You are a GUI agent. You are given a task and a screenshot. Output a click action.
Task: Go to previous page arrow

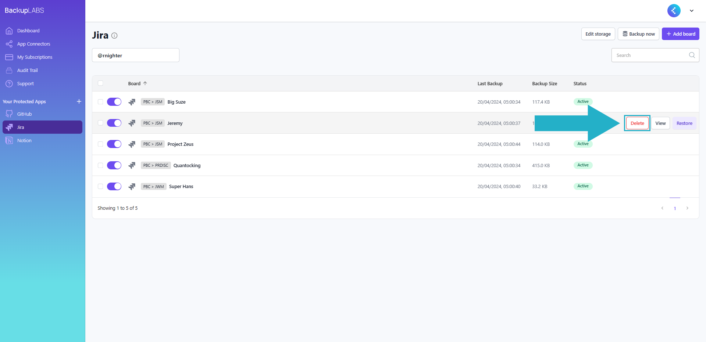662,208
